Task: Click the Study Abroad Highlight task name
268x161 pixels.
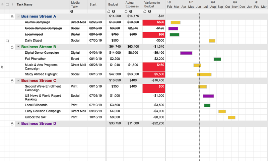Action: tap(41, 74)
